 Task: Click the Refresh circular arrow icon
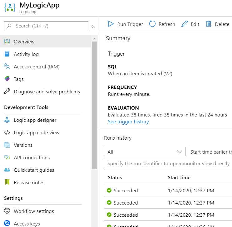152,24
